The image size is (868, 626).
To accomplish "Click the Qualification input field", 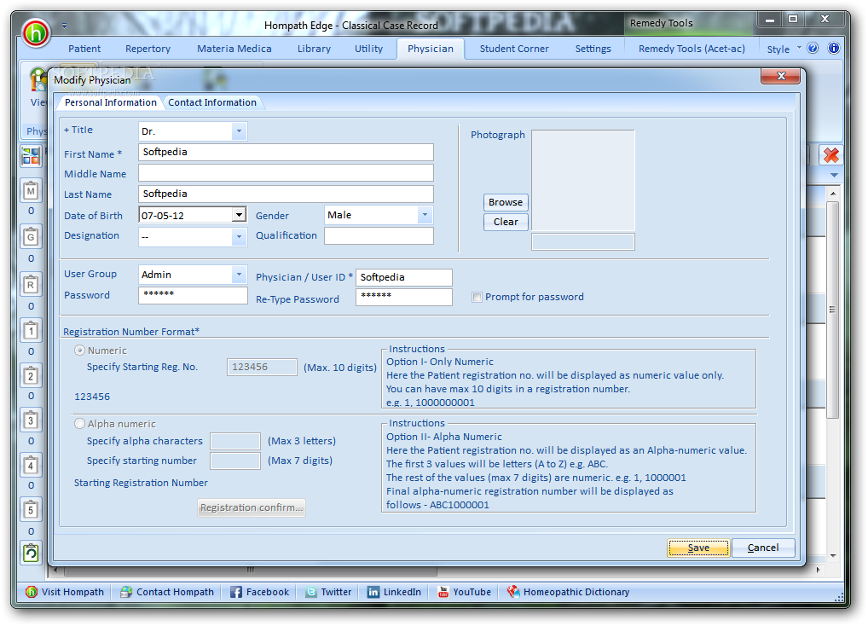I will tap(379, 235).
